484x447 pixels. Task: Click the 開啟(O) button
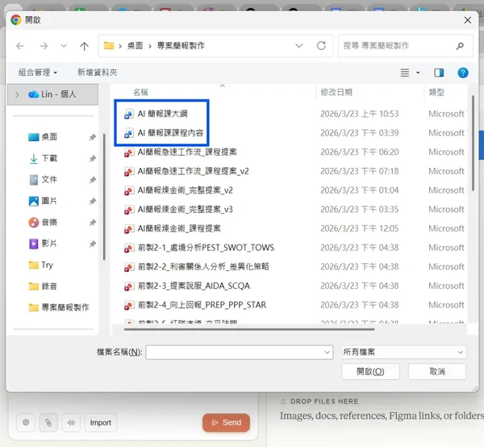(x=370, y=372)
